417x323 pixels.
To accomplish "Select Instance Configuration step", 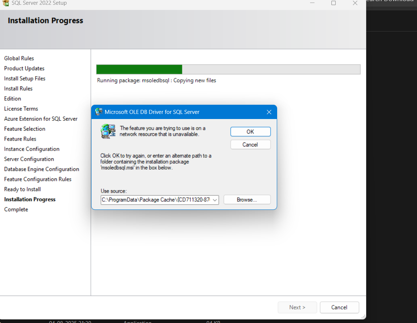I will point(31,149).
